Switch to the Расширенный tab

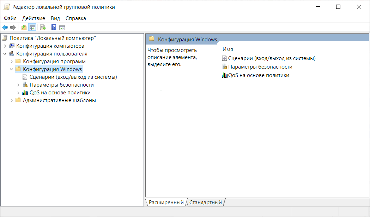coord(166,203)
